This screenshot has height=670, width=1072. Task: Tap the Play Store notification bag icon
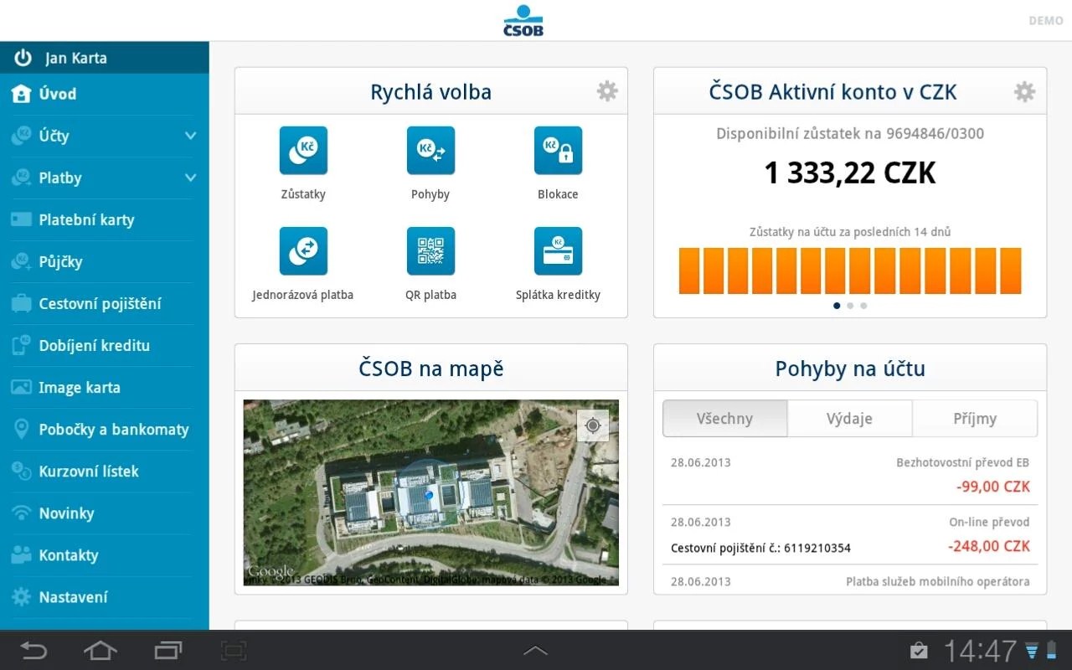[919, 650]
